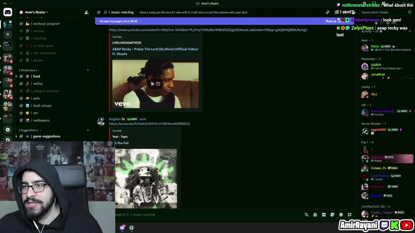Viewport: 415px width, 233px height.
Task: Select member Daddy_Crayon in the list
Action: click(386, 214)
